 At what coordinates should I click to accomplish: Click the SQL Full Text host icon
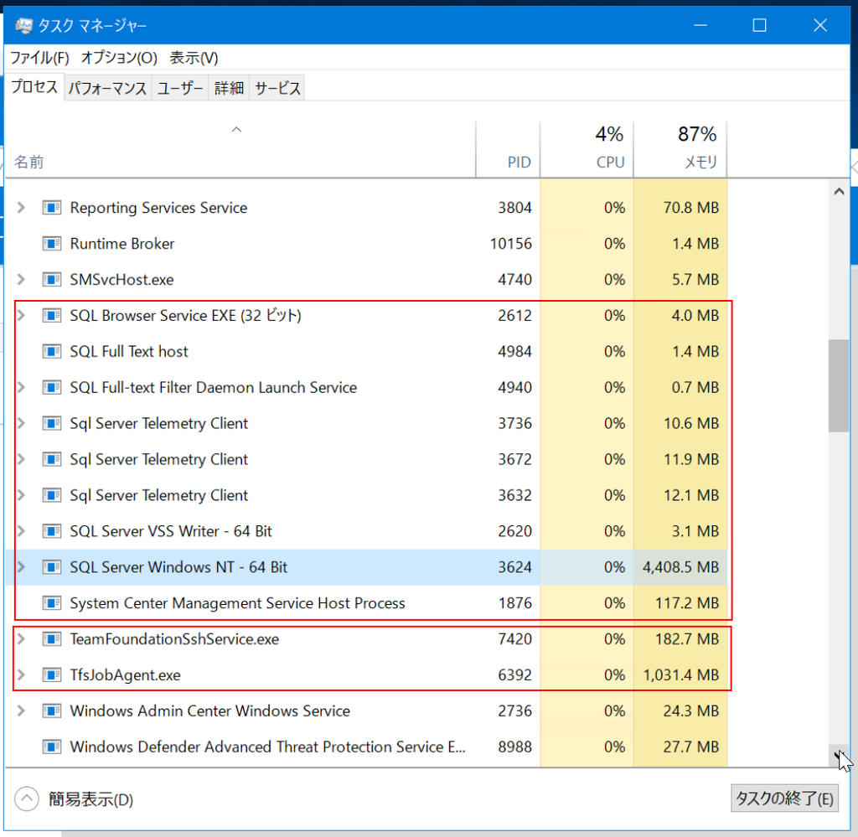[51, 352]
